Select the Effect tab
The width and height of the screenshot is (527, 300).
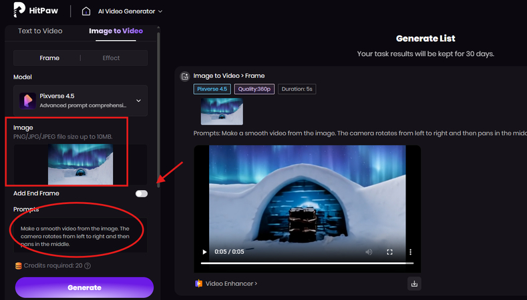pos(112,58)
